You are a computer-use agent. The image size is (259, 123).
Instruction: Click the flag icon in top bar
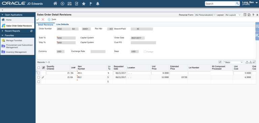91,3
